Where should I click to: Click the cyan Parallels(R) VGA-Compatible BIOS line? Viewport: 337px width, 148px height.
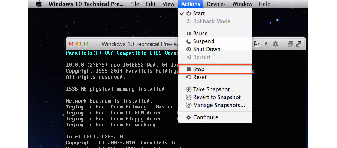122,53
